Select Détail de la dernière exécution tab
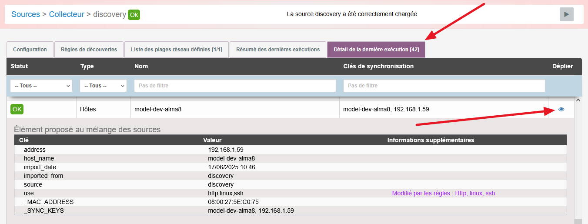588x224 pixels. pyautogui.click(x=376, y=50)
